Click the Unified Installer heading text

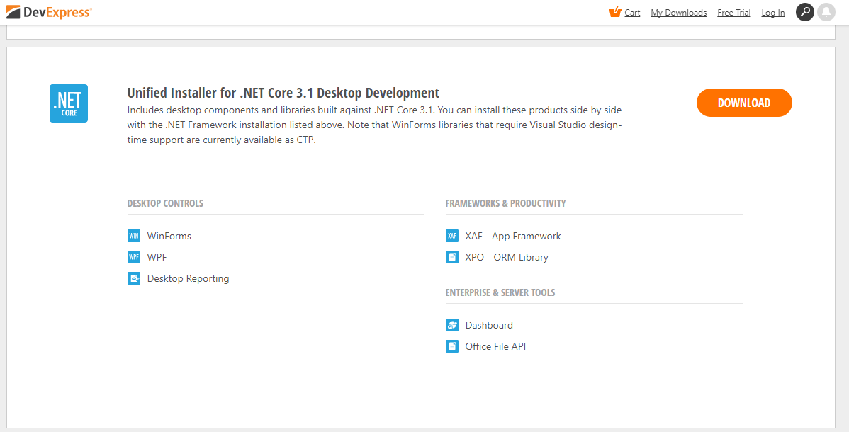point(283,93)
